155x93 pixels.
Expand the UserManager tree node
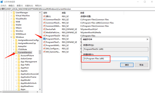pos(11,13)
